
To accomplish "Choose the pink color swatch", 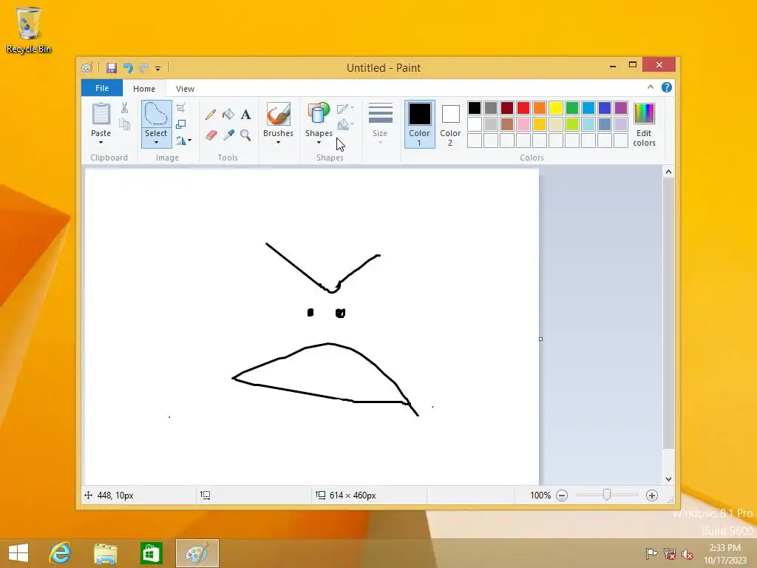I will point(523,124).
